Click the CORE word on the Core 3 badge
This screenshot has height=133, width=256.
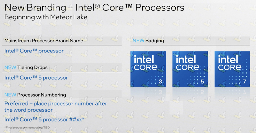(146, 67)
